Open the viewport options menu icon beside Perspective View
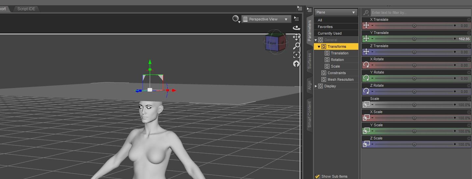The height and width of the screenshot is (179, 472). coord(296,19)
